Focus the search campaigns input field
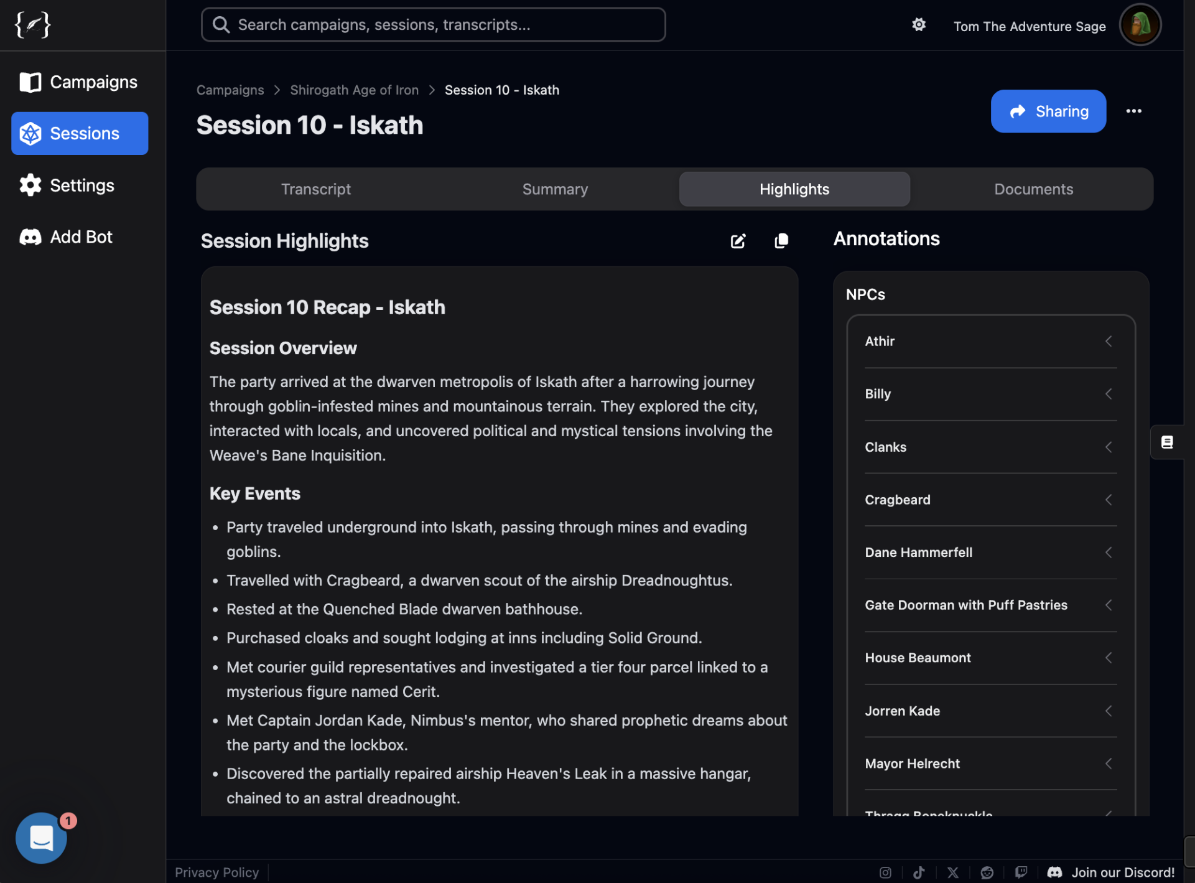 [434, 25]
